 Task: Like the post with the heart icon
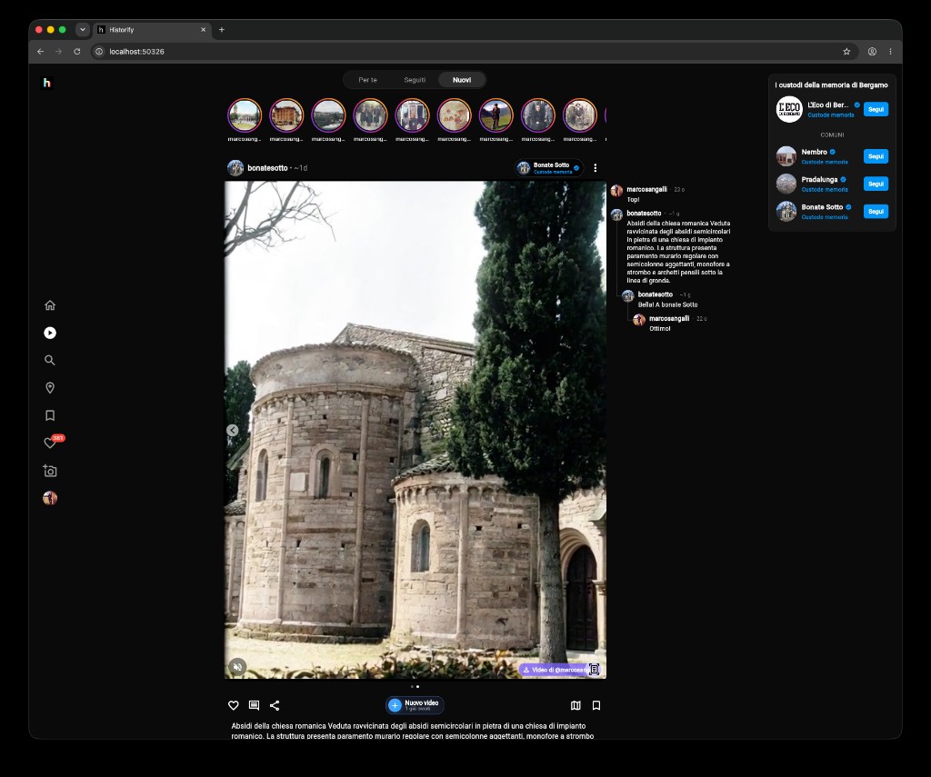coord(234,705)
